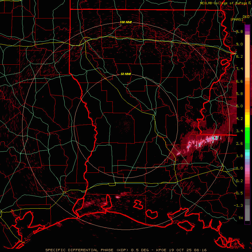The width and height of the screenshot is (252, 252).
Task: Pick the cyan band of the color bar
Action: pos(247,154)
